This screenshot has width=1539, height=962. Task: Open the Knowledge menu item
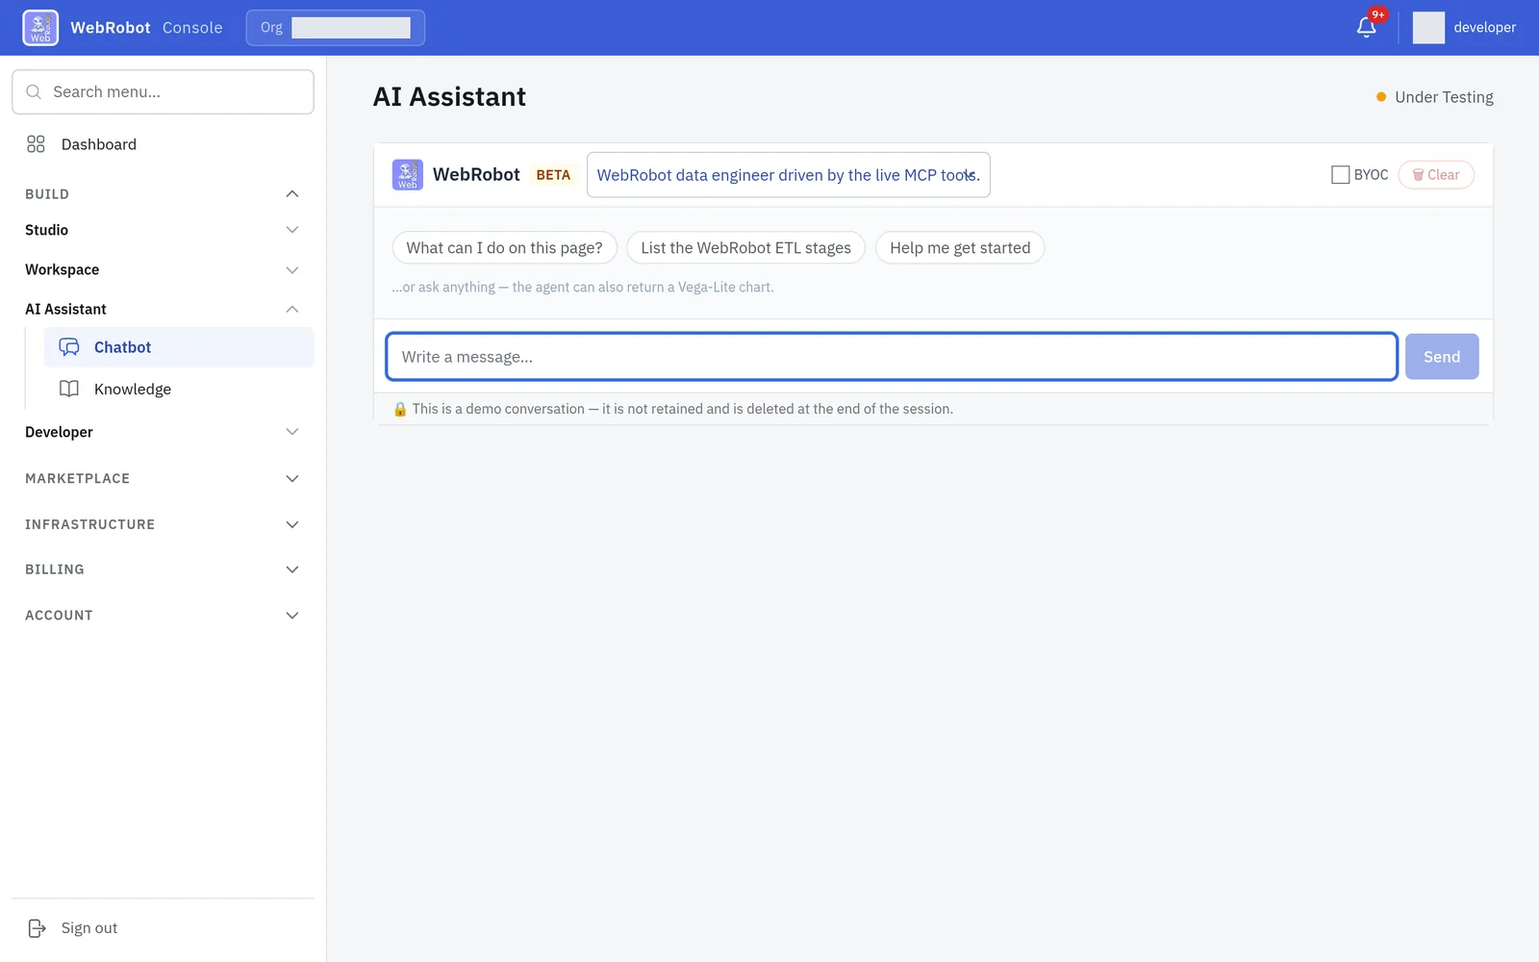coord(179,389)
